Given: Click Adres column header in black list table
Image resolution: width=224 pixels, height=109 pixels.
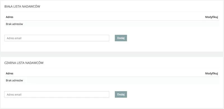Looking at the screenshot, I should [10, 73].
